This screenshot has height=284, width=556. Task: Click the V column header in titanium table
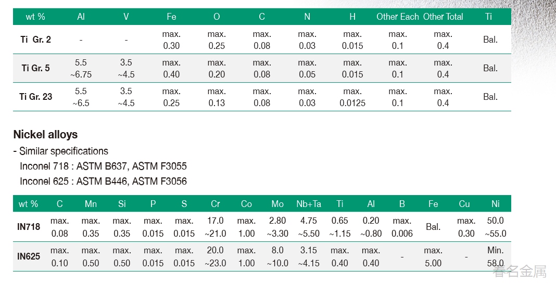[x=126, y=17]
